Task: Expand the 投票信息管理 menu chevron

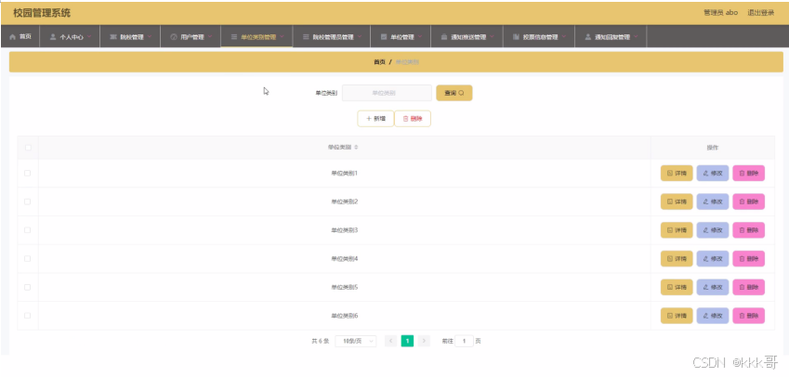Action: [563, 37]
